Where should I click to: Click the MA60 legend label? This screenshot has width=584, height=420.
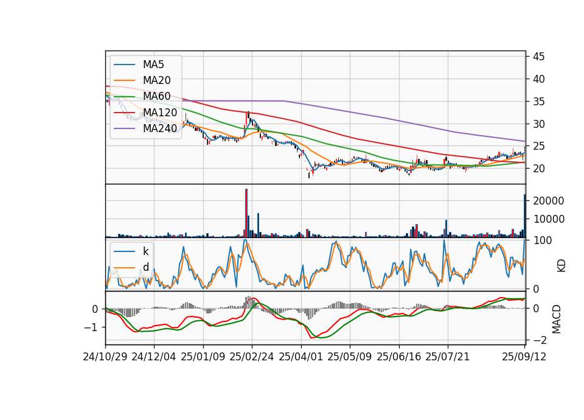(156, 97)
